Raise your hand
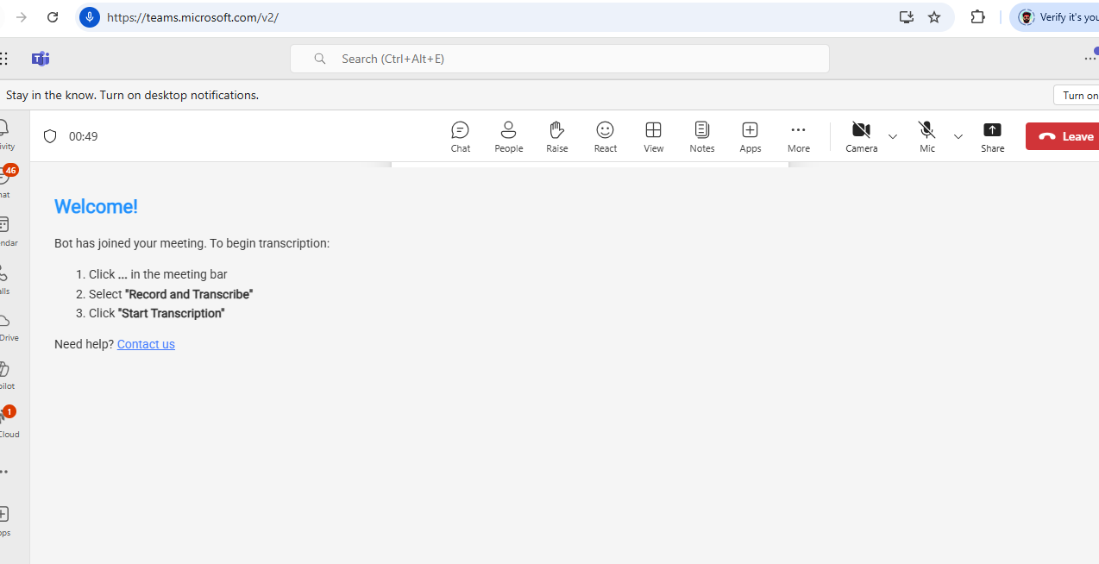The height and width of the screenshot is (564, 1099). 556,135
